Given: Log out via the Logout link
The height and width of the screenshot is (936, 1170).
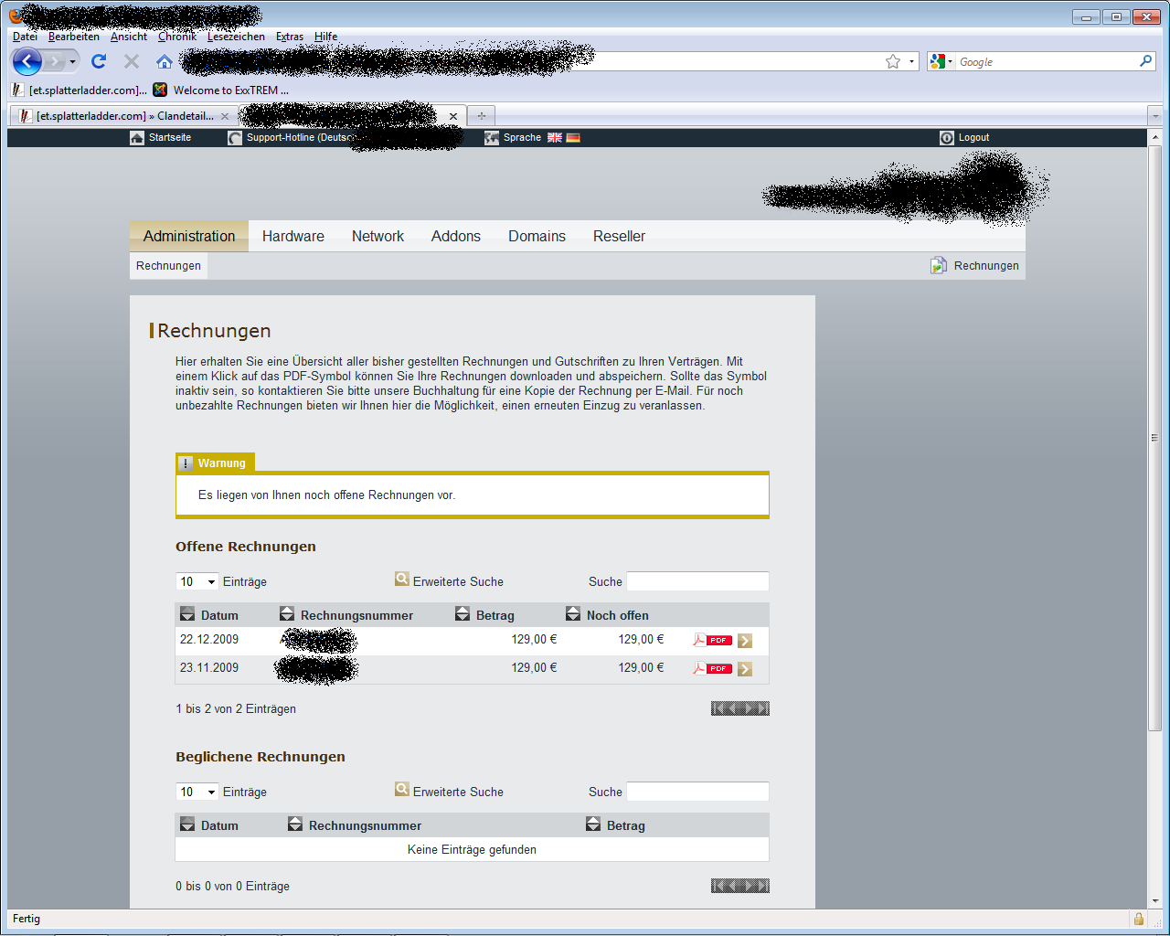Looking at the screenshot, I should [x=973, y=138].
